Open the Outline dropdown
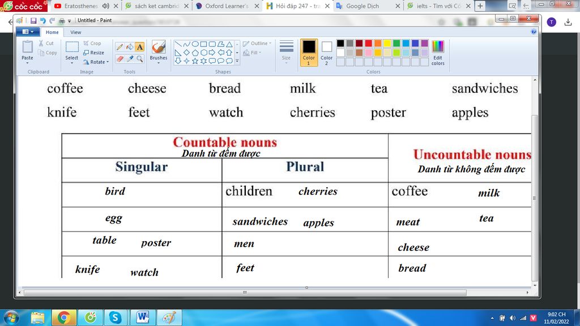Screen dimensions: 580x326 tap(257, 43)
